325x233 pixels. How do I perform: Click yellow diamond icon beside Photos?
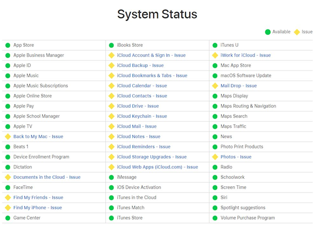tap(215, 157)
